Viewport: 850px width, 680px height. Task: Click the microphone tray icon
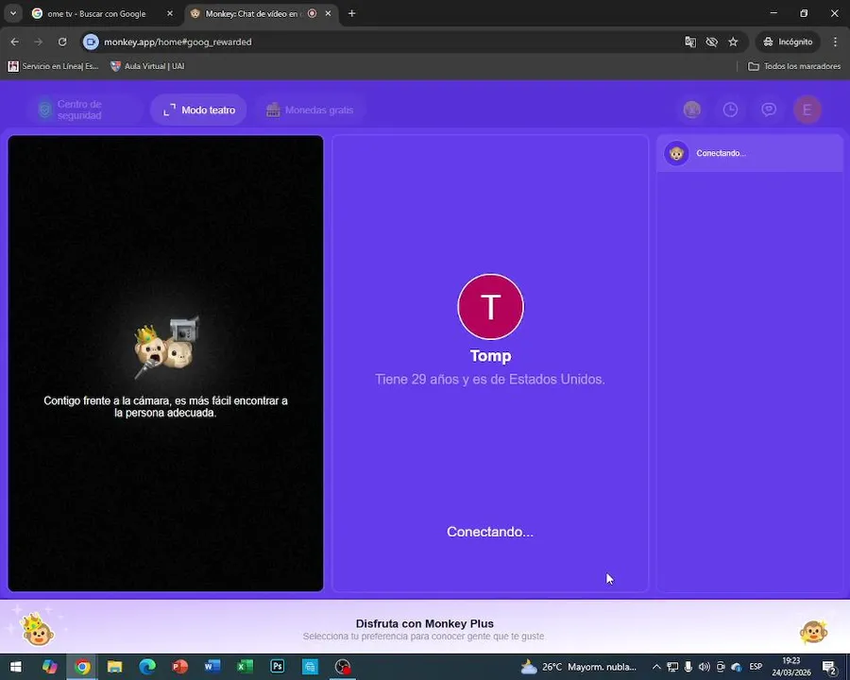pyautogui.click(x=688, y=667)
